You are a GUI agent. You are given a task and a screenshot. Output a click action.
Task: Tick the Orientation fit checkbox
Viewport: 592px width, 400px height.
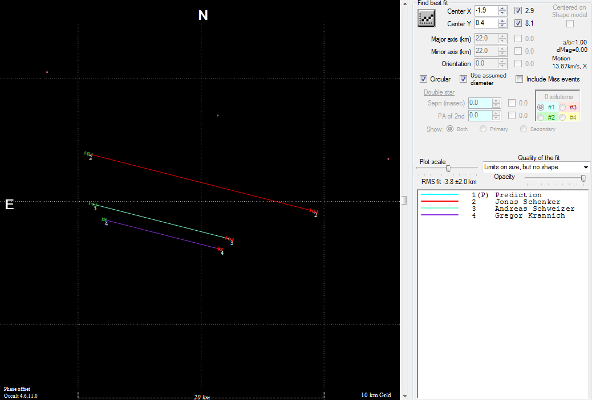point(518,64)
